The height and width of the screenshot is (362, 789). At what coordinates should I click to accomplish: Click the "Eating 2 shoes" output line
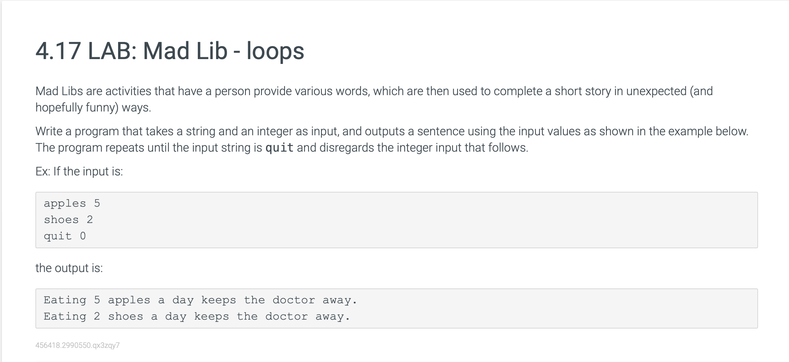(x=197, y=316)
